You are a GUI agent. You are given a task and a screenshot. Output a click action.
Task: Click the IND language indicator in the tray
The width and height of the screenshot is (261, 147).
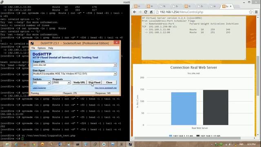(241, 144)
